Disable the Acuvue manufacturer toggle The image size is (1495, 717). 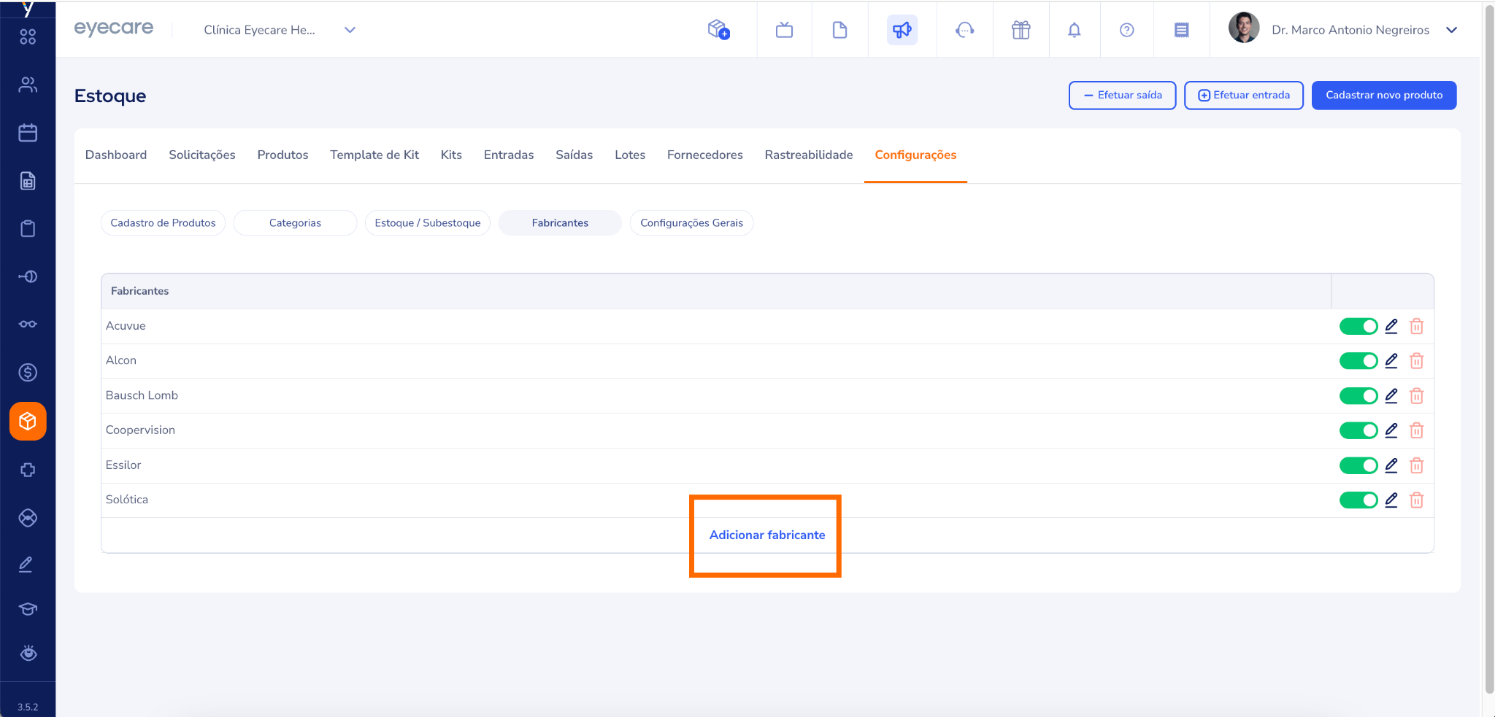[1358, 326]
